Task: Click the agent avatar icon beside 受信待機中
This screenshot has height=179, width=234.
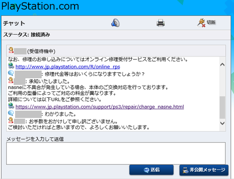Action: point(11,50)
